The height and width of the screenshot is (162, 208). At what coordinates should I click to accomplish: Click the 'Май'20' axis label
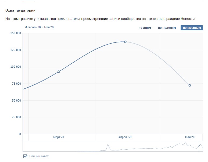click(x=190, y=137)
